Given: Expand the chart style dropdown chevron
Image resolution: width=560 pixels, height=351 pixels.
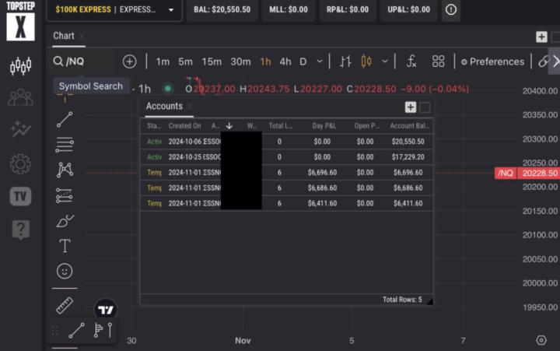Looking at the screenshot, I should [385, 61].
